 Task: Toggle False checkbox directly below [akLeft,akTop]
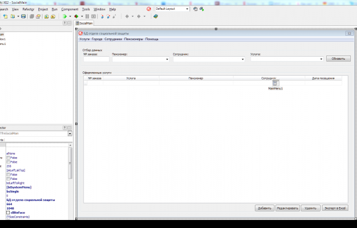pos(8,174)
